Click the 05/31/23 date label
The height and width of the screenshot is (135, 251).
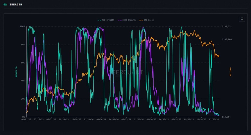pyautogui.click(x=51, y=119)
